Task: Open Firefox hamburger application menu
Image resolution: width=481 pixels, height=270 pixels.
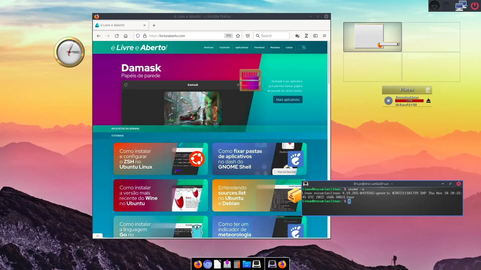Action: coord(324,36)
